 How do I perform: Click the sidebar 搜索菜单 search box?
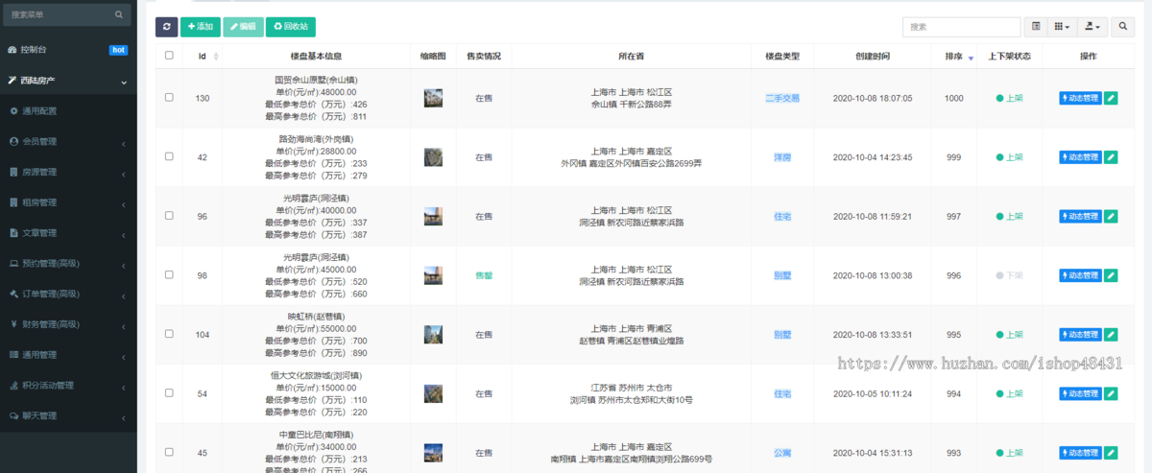(x=67, y=14)
